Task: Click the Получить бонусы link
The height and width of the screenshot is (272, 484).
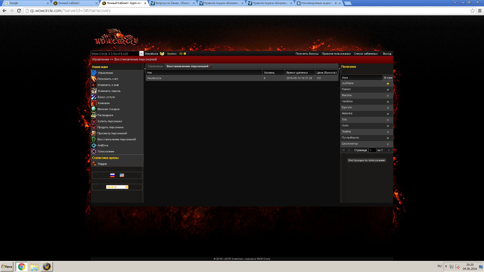Action: [307, 54]
